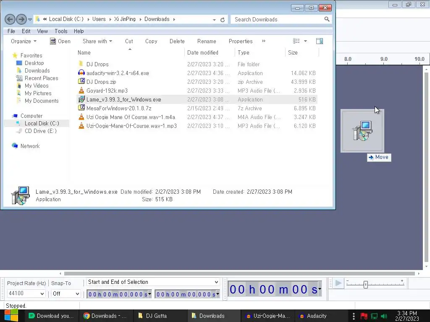Show more toolbar commands chevron
The image size is (430, 322).
click(x=264, y=41)
